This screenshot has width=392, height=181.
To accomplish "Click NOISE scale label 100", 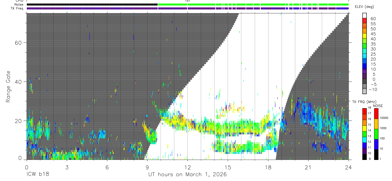I will pyautogui.click(x=381, y=138).
